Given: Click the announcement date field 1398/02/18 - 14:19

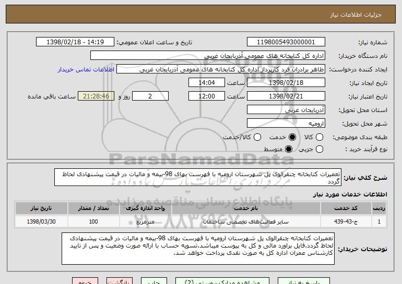Looking at the screenshot, I should click(x=75, y=42).
